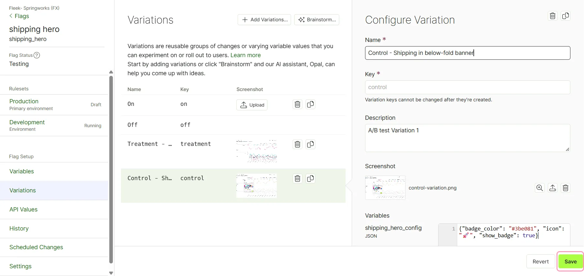This screenshot has width=584, height=276.
Task: Open Brainstorm with Opal
Action: [x=317, y=20]
